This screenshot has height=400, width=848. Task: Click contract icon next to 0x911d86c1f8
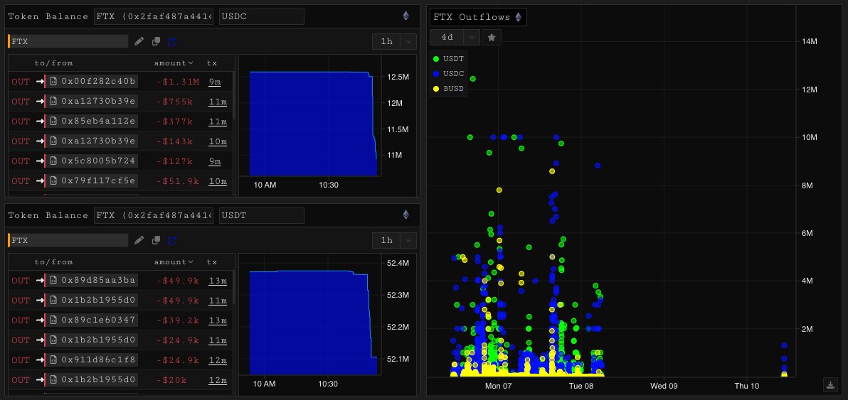coord(53,360)
